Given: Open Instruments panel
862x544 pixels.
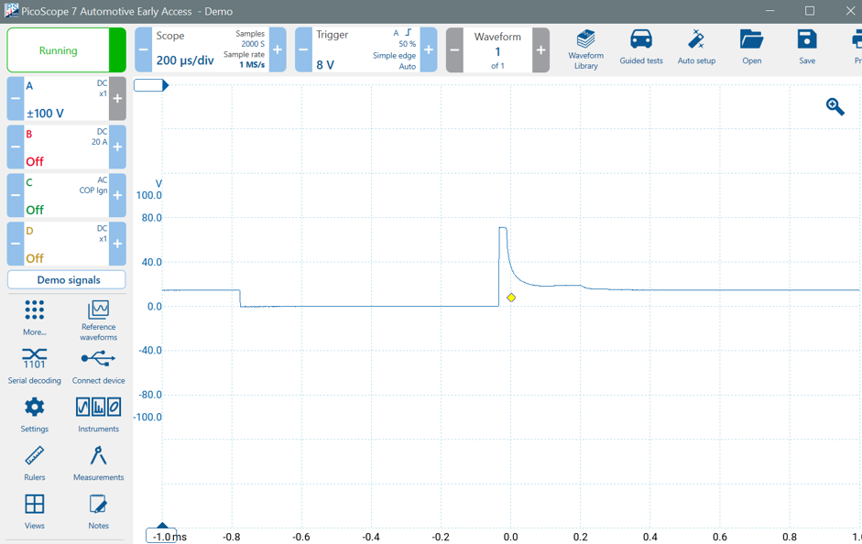Looking at the screenshot, I should (x=98, y=413).
